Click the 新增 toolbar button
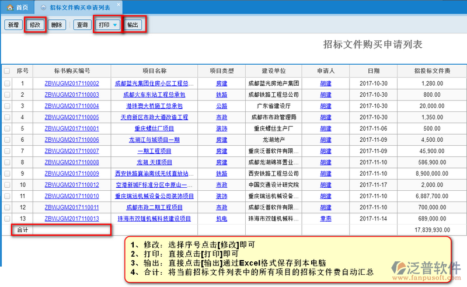Image resolution: width=467 pixels, height=287 pixels. pos(13,25)
